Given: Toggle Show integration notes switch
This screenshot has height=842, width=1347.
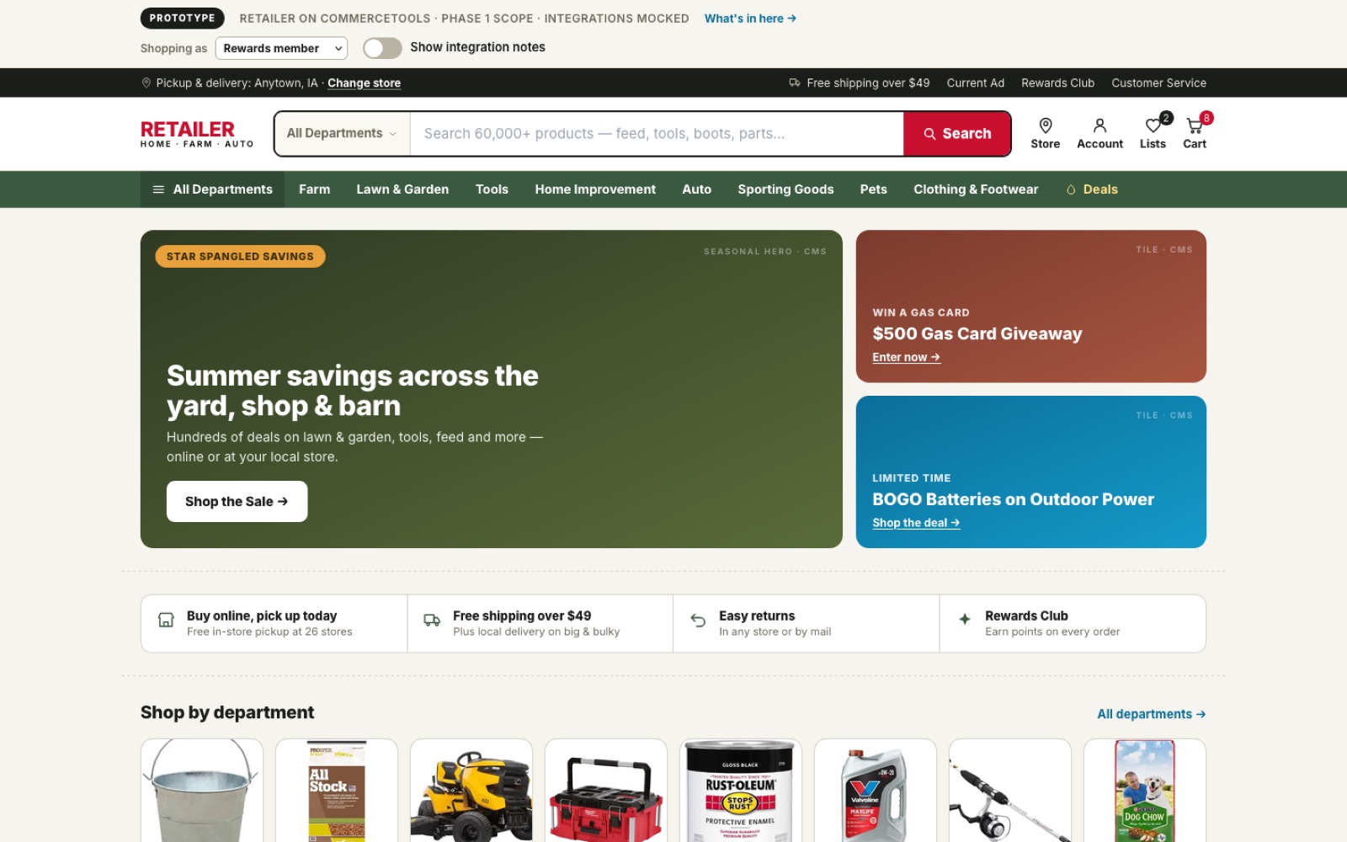Looking at the screenshot, I should point(382,48).
